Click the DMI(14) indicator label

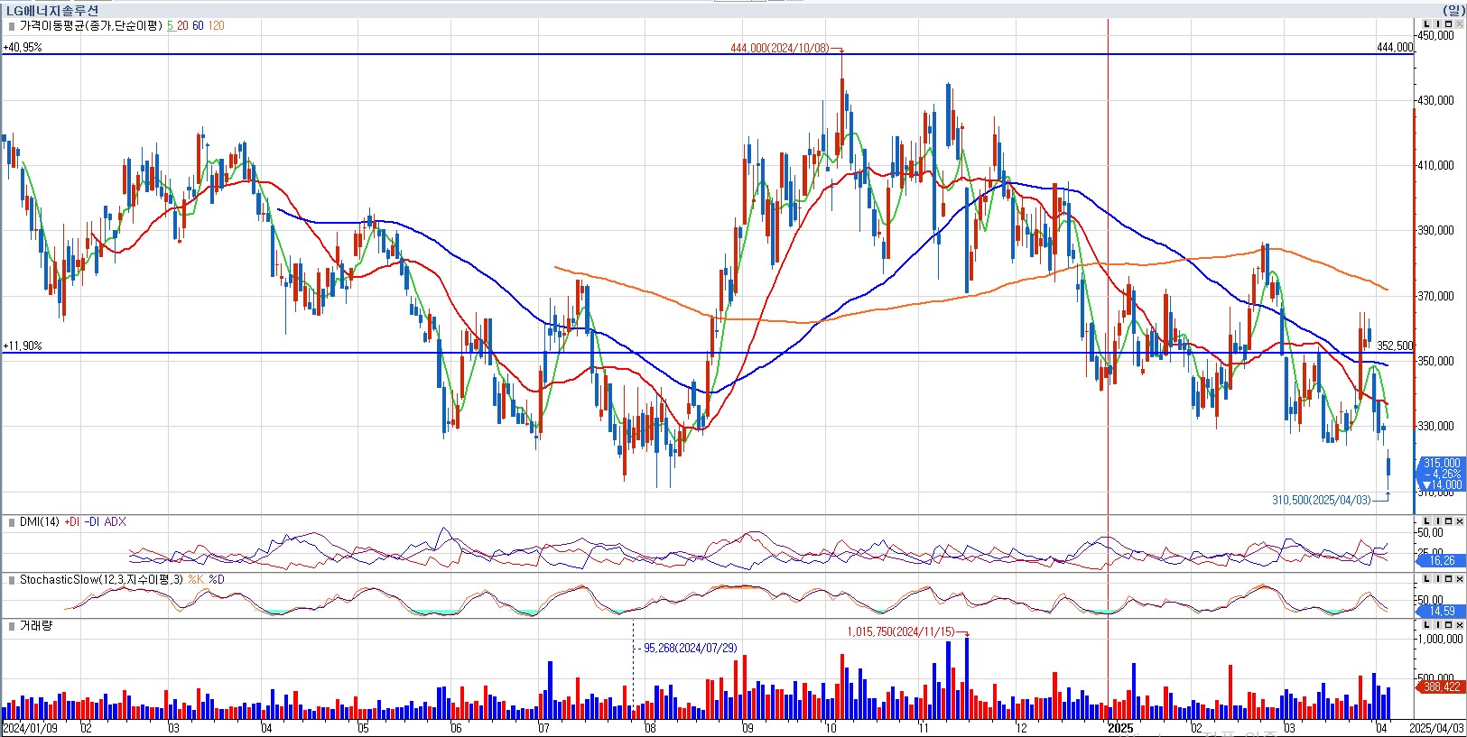(x=40, y=522)
